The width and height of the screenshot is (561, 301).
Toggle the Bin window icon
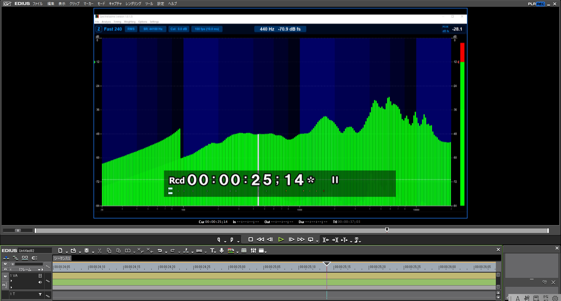point(244,251)
